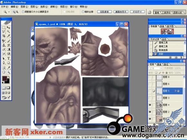
Task: Switch to the 路径 tab
Action: click(x=166, y=64)
